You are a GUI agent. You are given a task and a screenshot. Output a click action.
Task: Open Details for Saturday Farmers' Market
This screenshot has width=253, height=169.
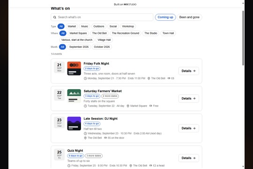[189, 99]
